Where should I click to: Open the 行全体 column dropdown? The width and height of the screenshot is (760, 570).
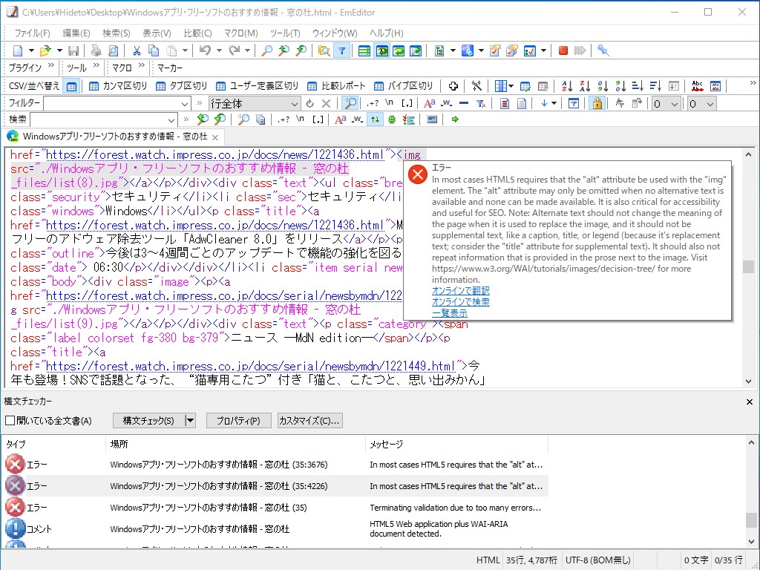pyautogui.click(x=294, y=104)
